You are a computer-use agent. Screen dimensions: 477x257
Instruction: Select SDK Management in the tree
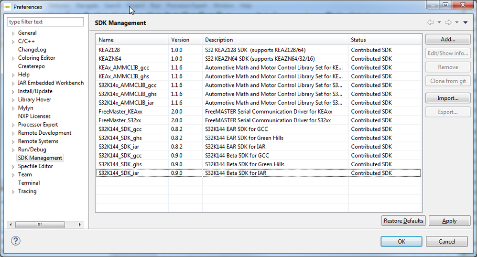tap(40, 158)
